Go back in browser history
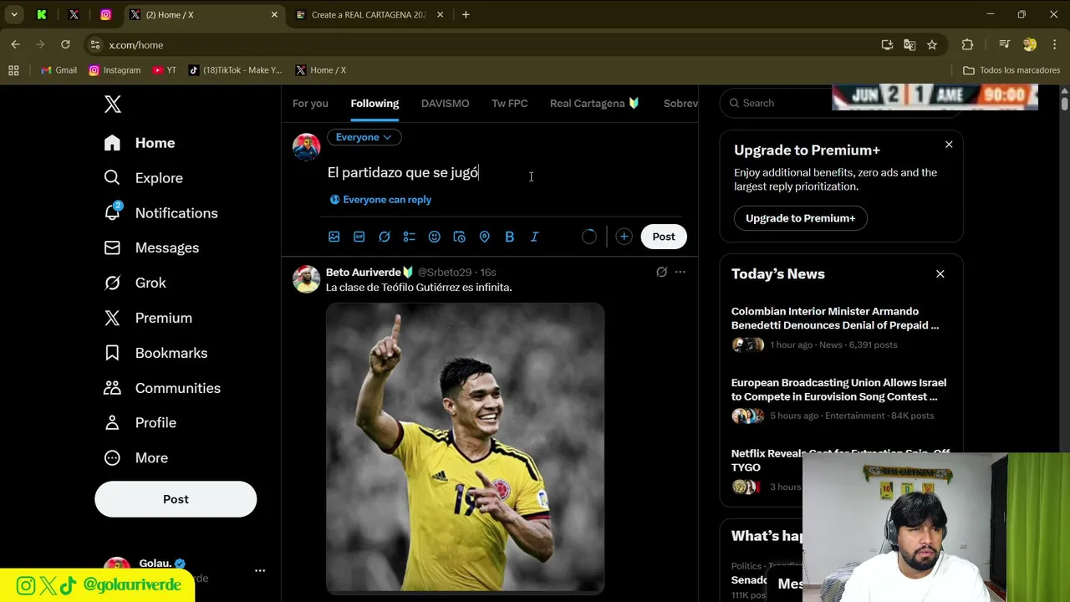1070x602 pixels. click(15, 44)
